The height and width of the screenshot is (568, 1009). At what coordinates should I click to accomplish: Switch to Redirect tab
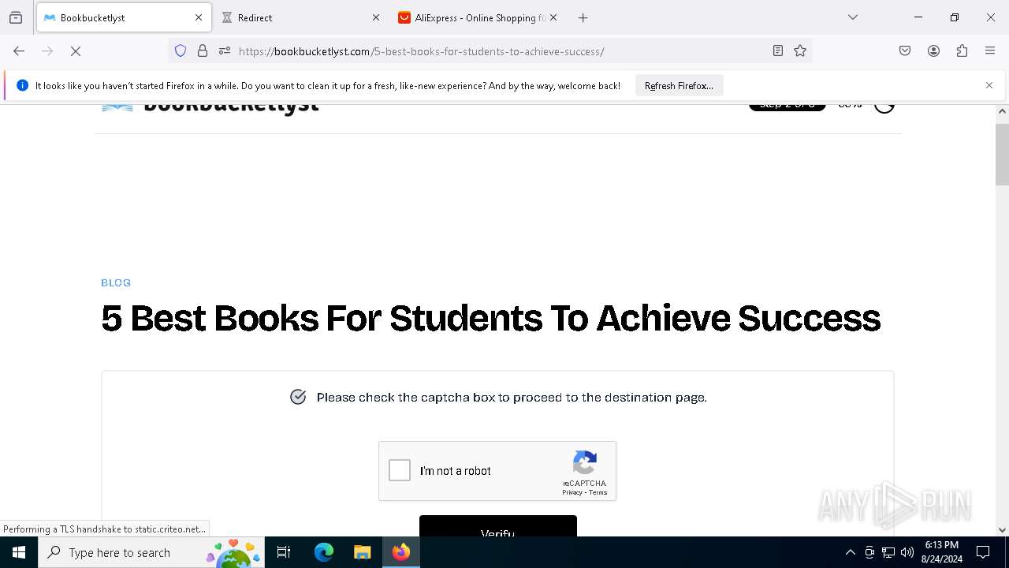pos(300,17)
